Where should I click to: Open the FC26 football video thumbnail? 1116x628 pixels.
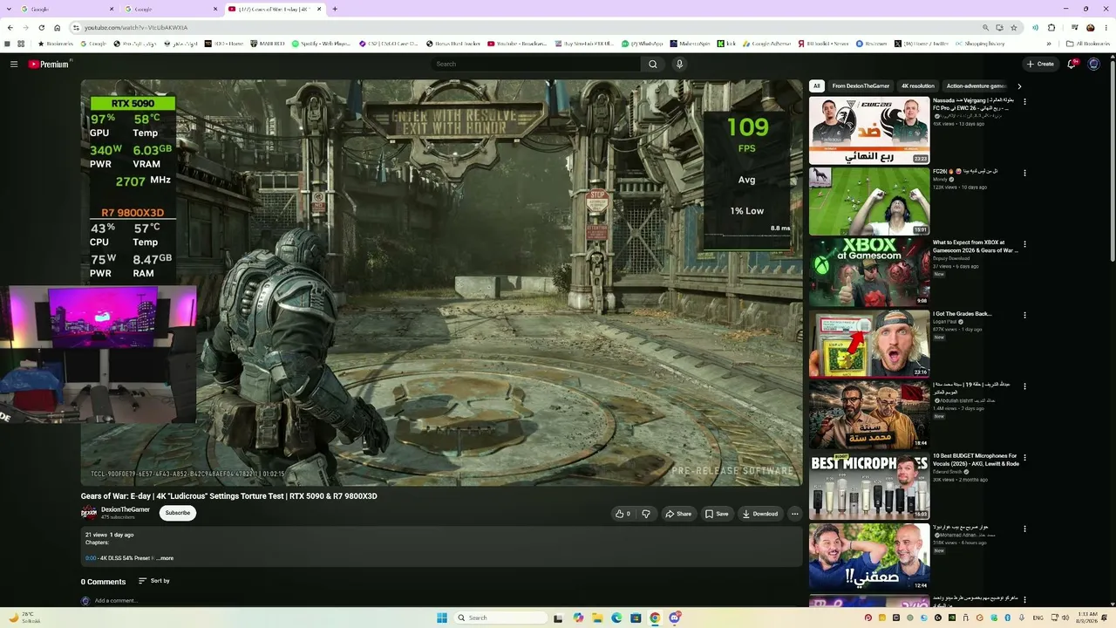[x=869, y=201]
